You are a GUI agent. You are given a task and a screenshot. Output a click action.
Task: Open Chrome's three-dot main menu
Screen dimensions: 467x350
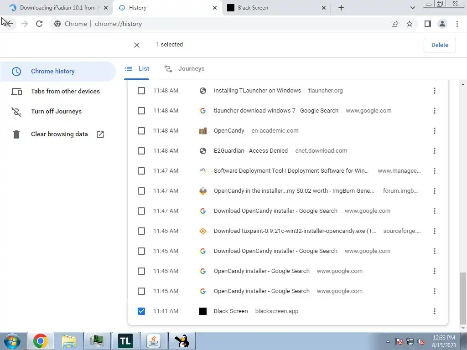click(457, 24)
